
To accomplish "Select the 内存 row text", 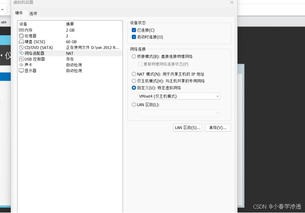I will (29, 30).
